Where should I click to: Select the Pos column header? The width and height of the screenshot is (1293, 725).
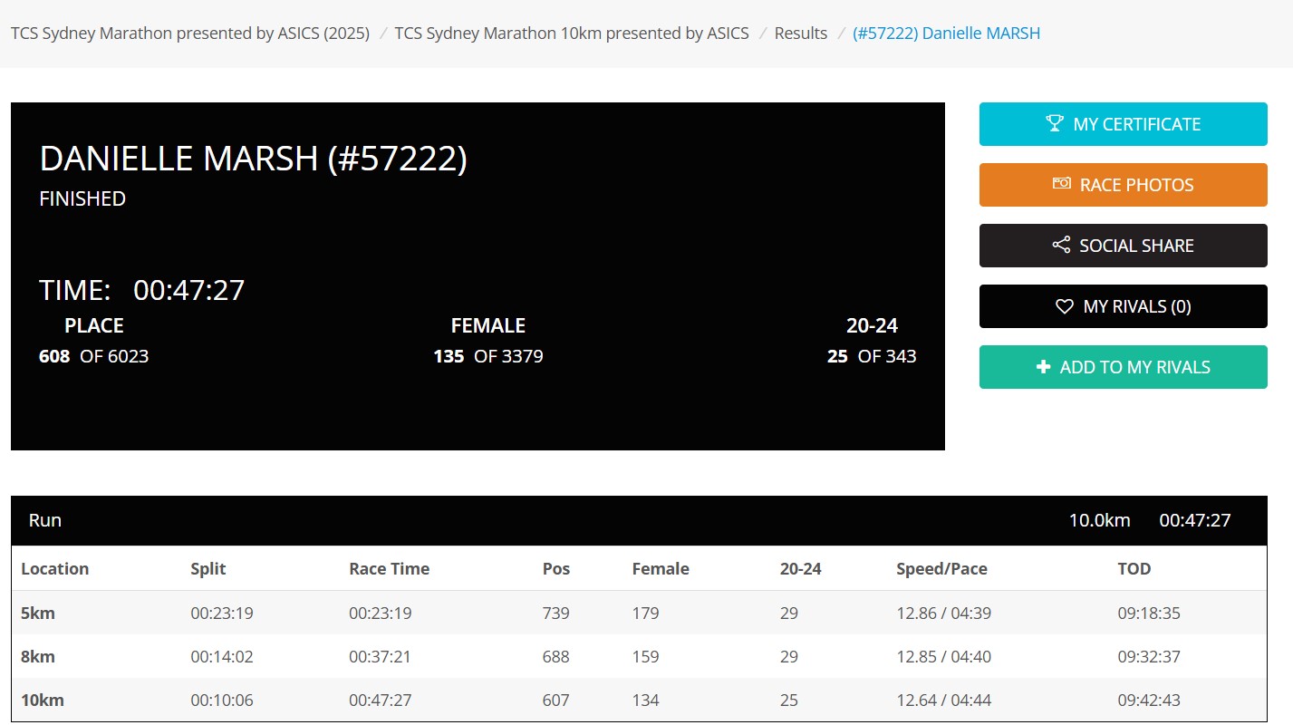556,569
